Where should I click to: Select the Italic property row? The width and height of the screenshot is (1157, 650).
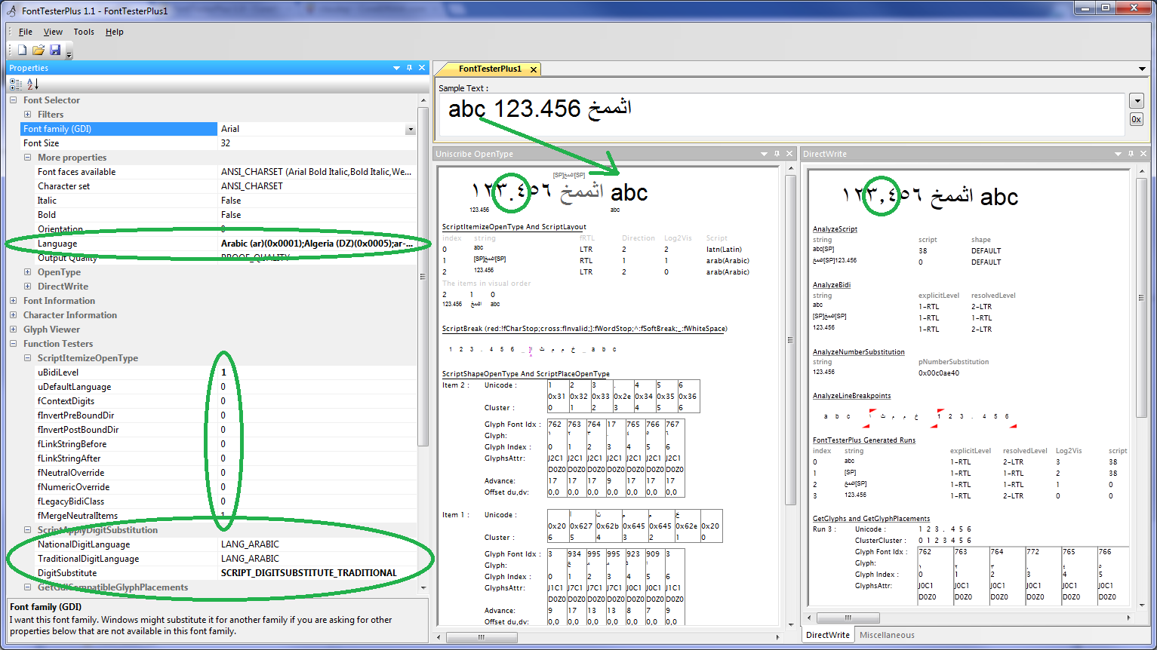click(219, 201)
